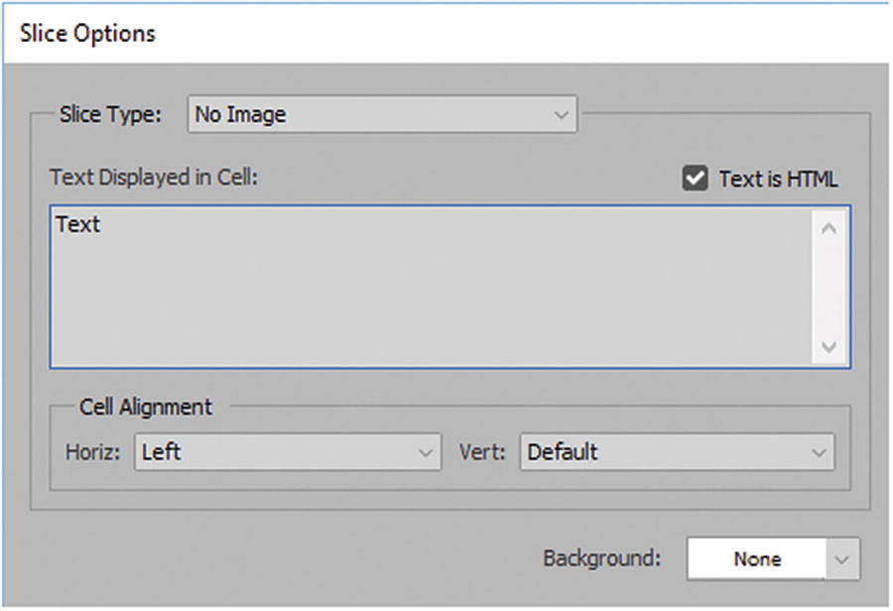Click the Slice Options title bar
The width and height of the screenshot is (893, 611).
point(446,33)
